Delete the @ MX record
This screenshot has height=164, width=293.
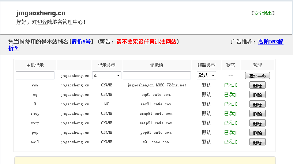pos(257,104)
